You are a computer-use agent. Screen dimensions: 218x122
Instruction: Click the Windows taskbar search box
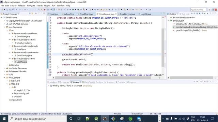[37, 119]
